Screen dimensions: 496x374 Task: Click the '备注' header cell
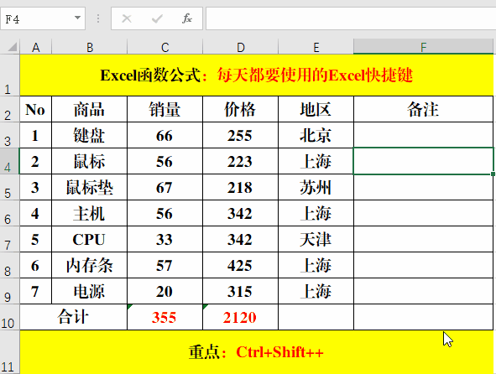coord(423,109)
